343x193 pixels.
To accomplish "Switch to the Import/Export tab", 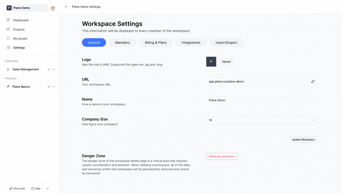I will point(226,42).
